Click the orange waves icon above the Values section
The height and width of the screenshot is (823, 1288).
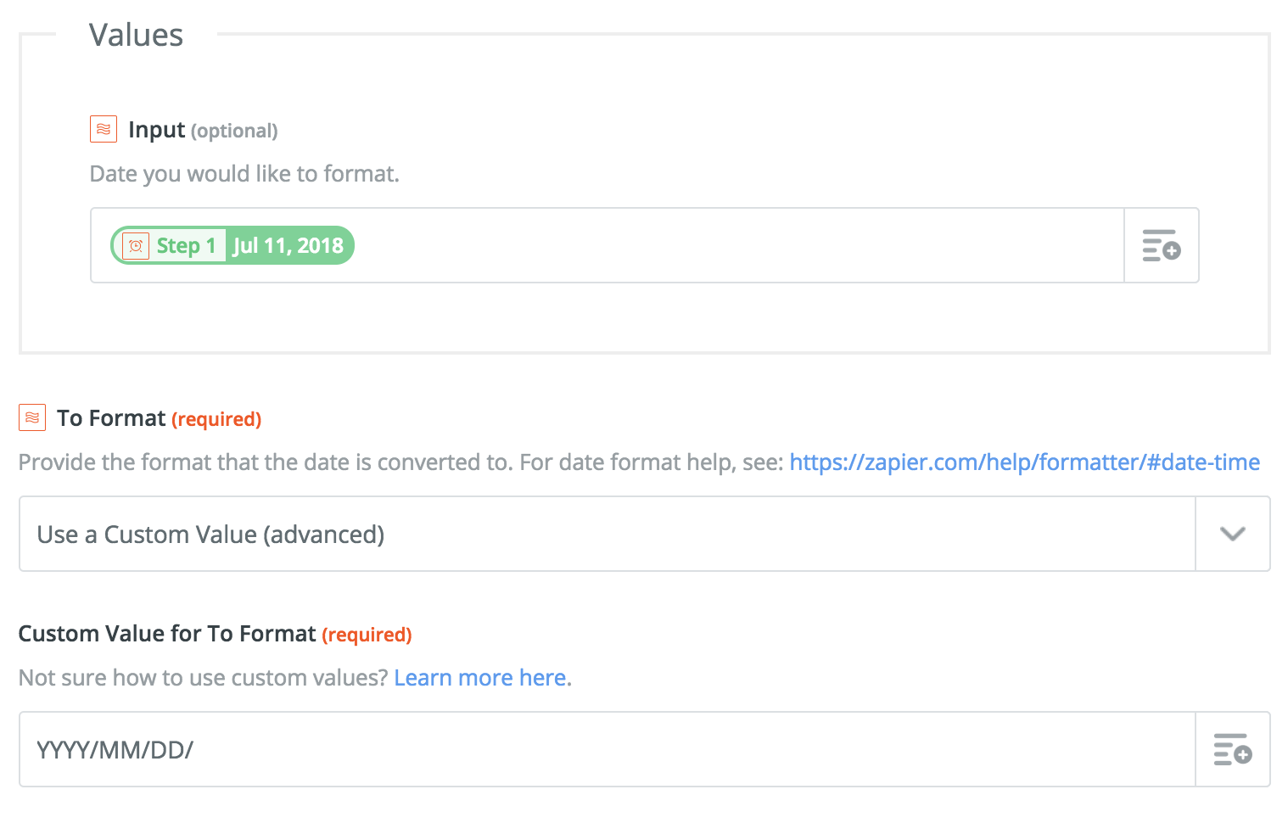coord(103,129)
